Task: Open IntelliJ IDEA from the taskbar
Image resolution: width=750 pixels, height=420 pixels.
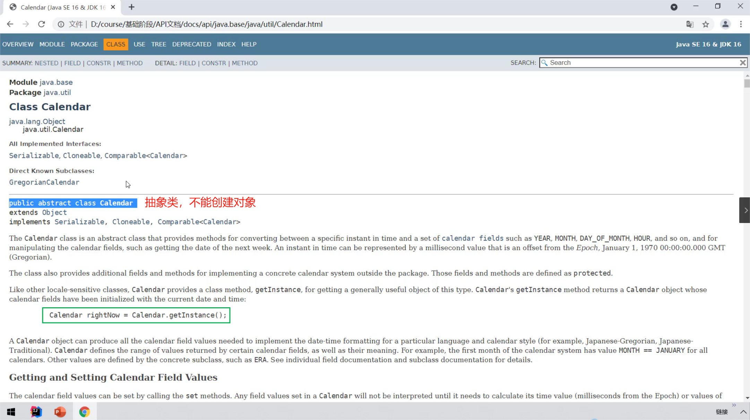Action: pos(36,412)
